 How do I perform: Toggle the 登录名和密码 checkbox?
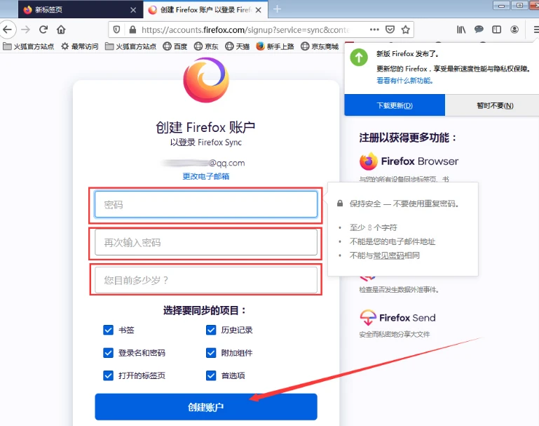(108, 353)
